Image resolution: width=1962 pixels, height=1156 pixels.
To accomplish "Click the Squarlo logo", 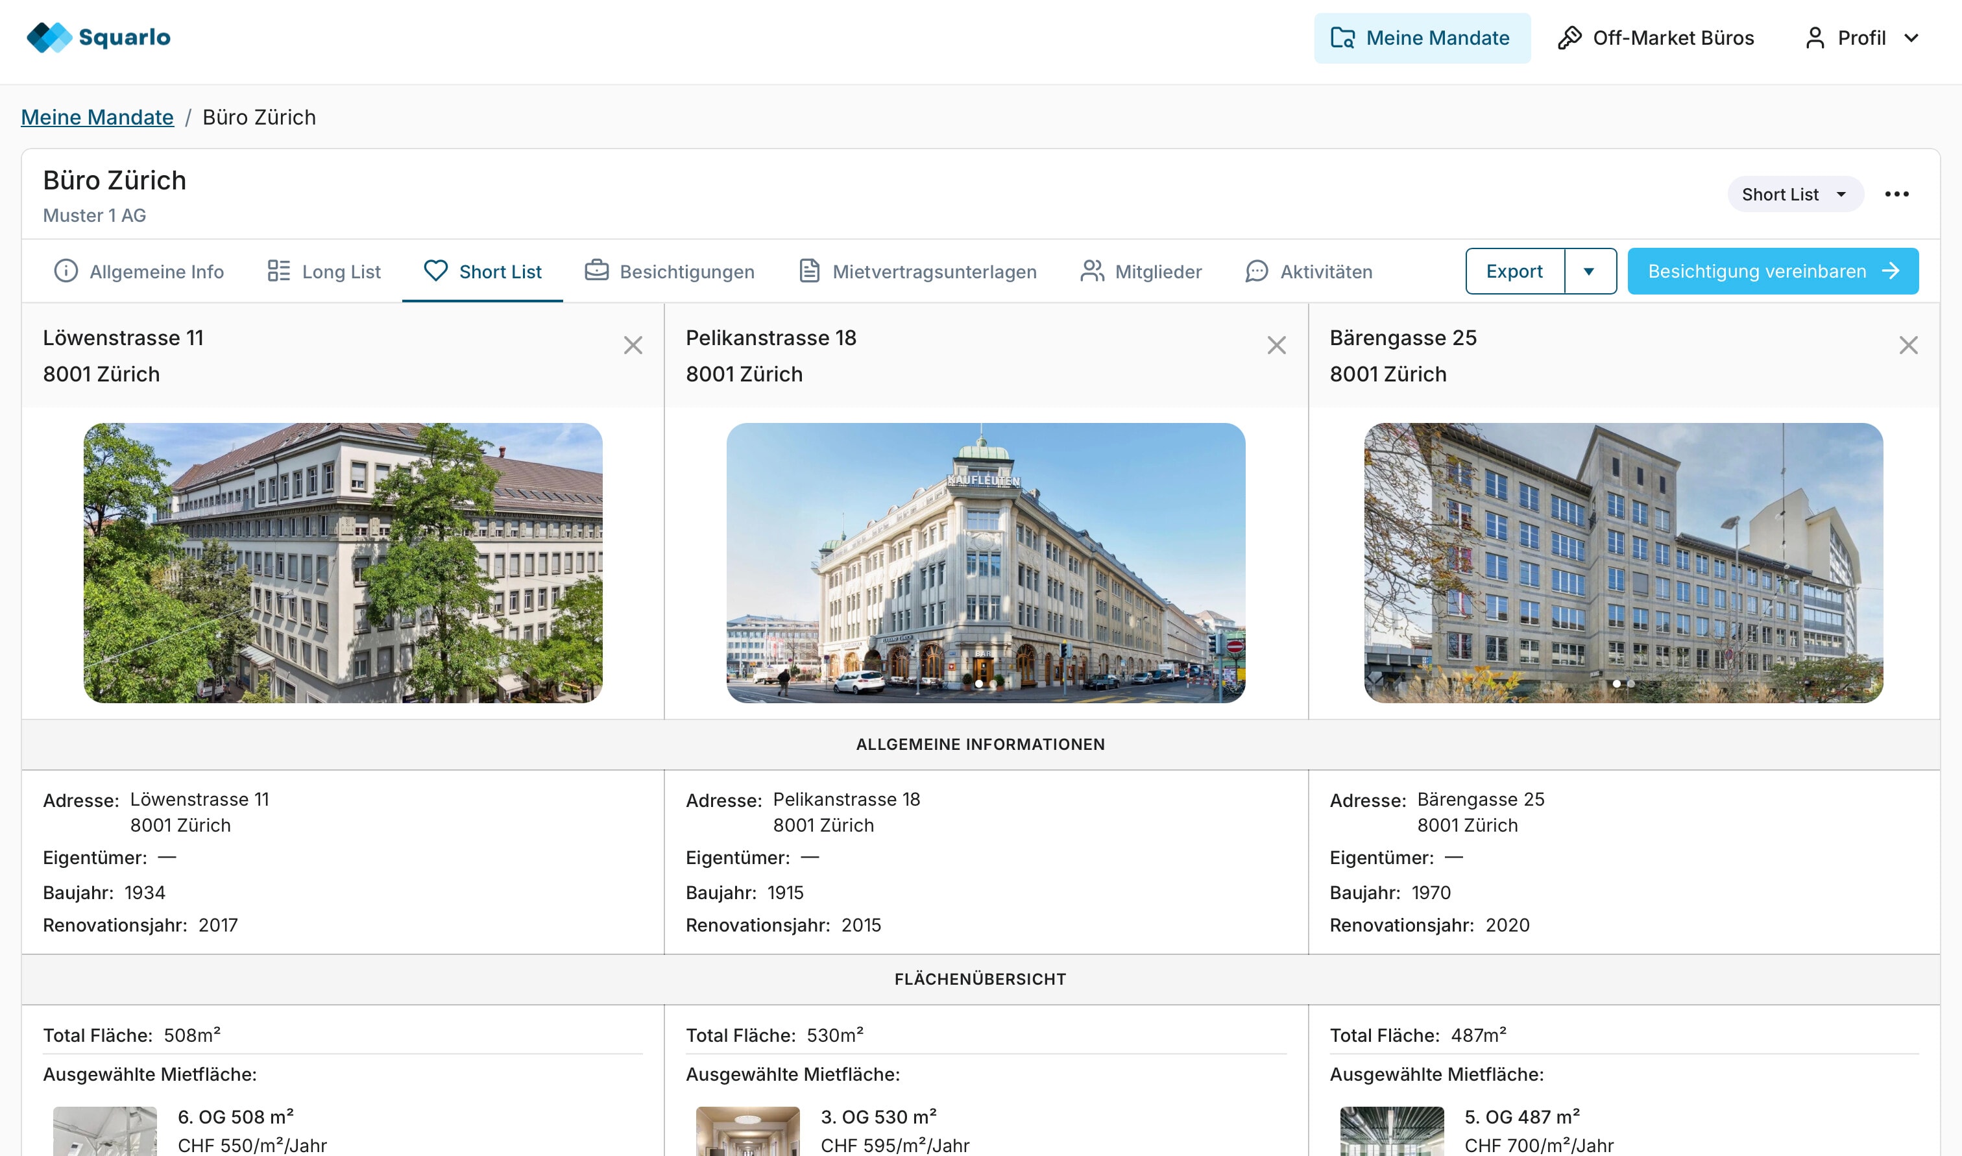I will [98, 38].
